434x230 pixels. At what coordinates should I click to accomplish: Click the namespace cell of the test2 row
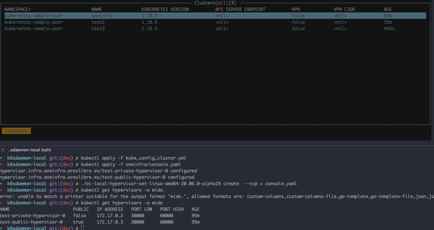coord(34,22)
